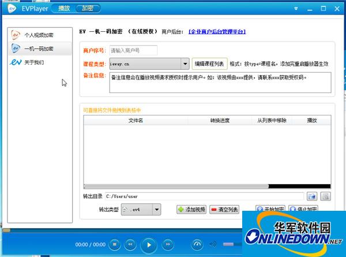
Task: Open 关于我们 in the sidebar
Action: tap(40, 62)
